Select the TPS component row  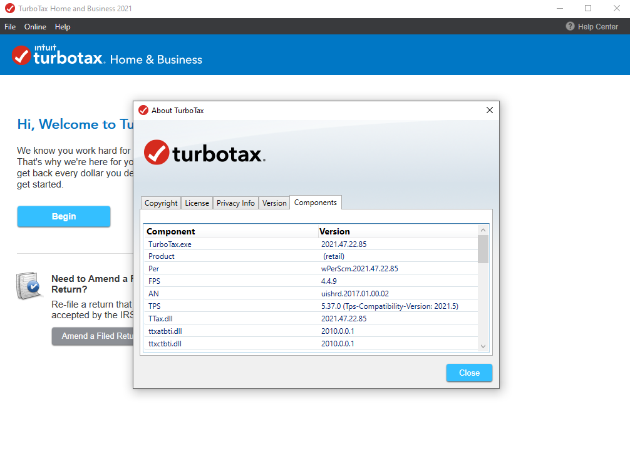311,306
